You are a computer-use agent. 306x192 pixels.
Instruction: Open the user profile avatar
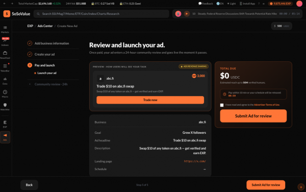tap(299, 4)
